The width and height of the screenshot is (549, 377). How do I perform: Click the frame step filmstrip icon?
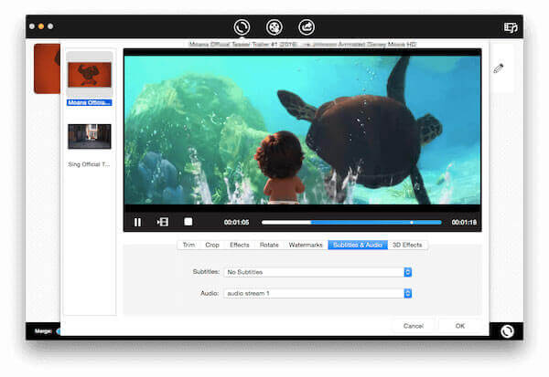pos(163,222)
